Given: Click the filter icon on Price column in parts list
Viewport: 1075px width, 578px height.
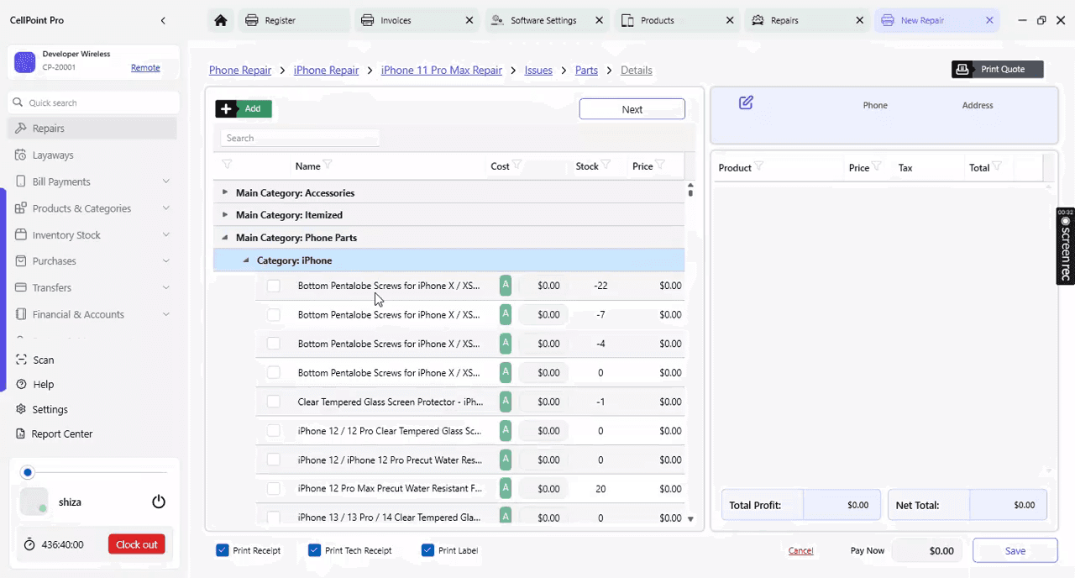Looking at the screenshot, I should click(x=660, y=165).
